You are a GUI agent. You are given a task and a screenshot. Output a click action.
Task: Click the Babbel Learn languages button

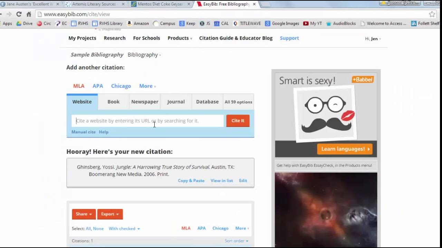pyautogui.click(x=345, y=149)
